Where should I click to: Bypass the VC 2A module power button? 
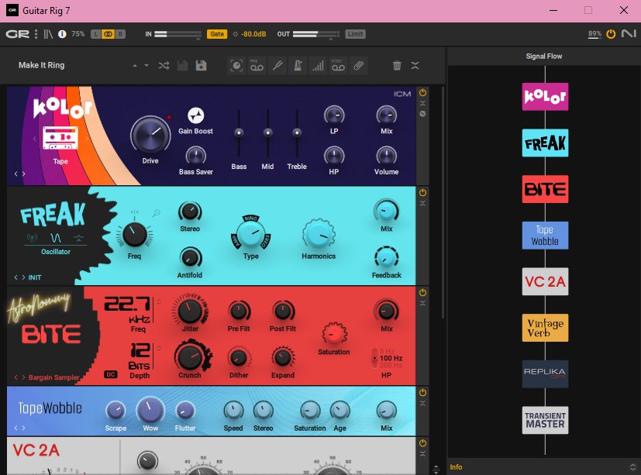coord(422,442)
